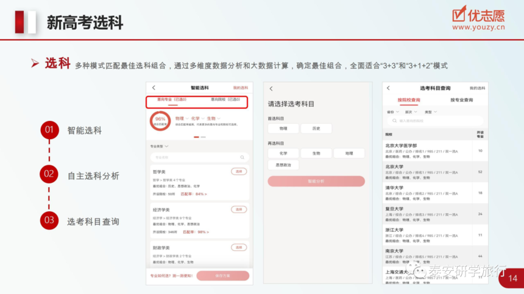This screenshot has width=524, height=294.
Task: Open the 复旦大学 row
Action: [x=435, y=214]
